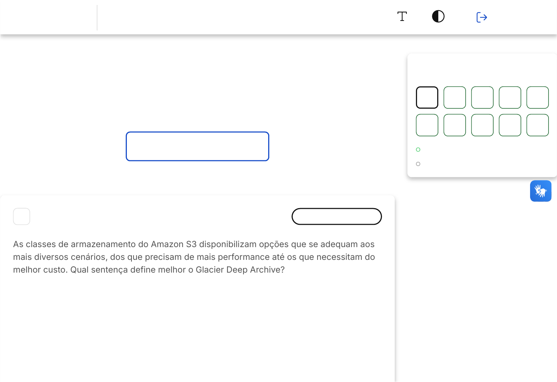Open fourth question box in bottom row
557x382 pixels.
pos(510,125)
